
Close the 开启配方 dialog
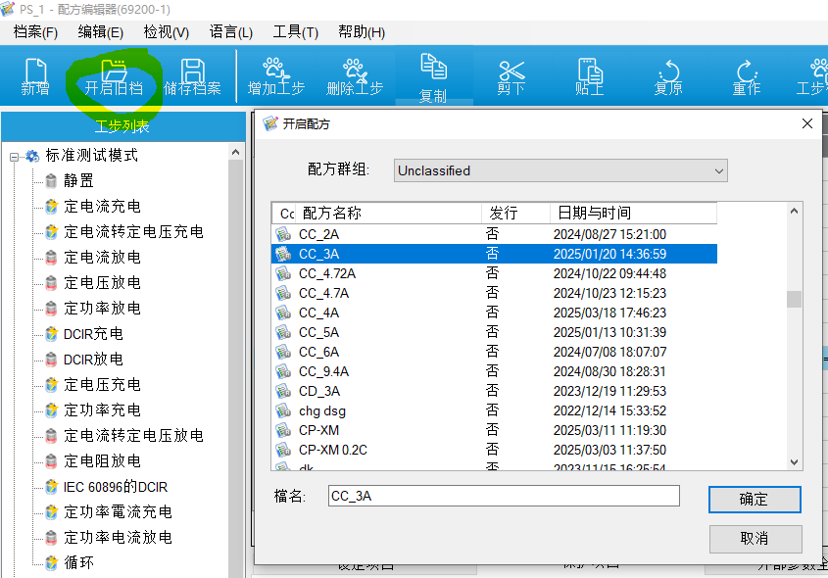coord(806,123)
